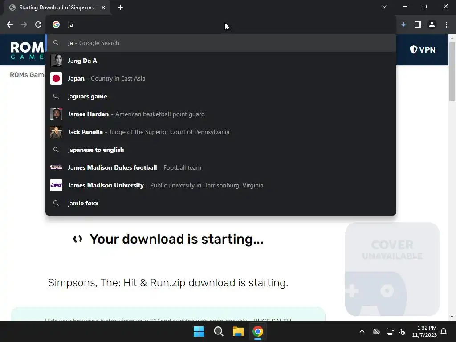Click the OneDrive cloud tray icon
The height and width of the screenshot is (342, 456).
coord(376,331)
